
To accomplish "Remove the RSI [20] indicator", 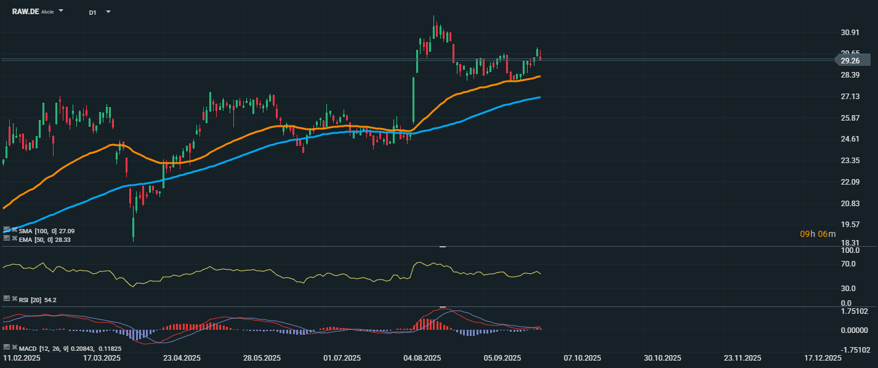I will point(14,298).
